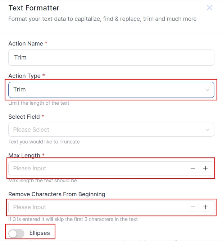Click the Text Formatter title
This screenshot has width=223, height=241.
pyautogui.click(x=34, y=8)
